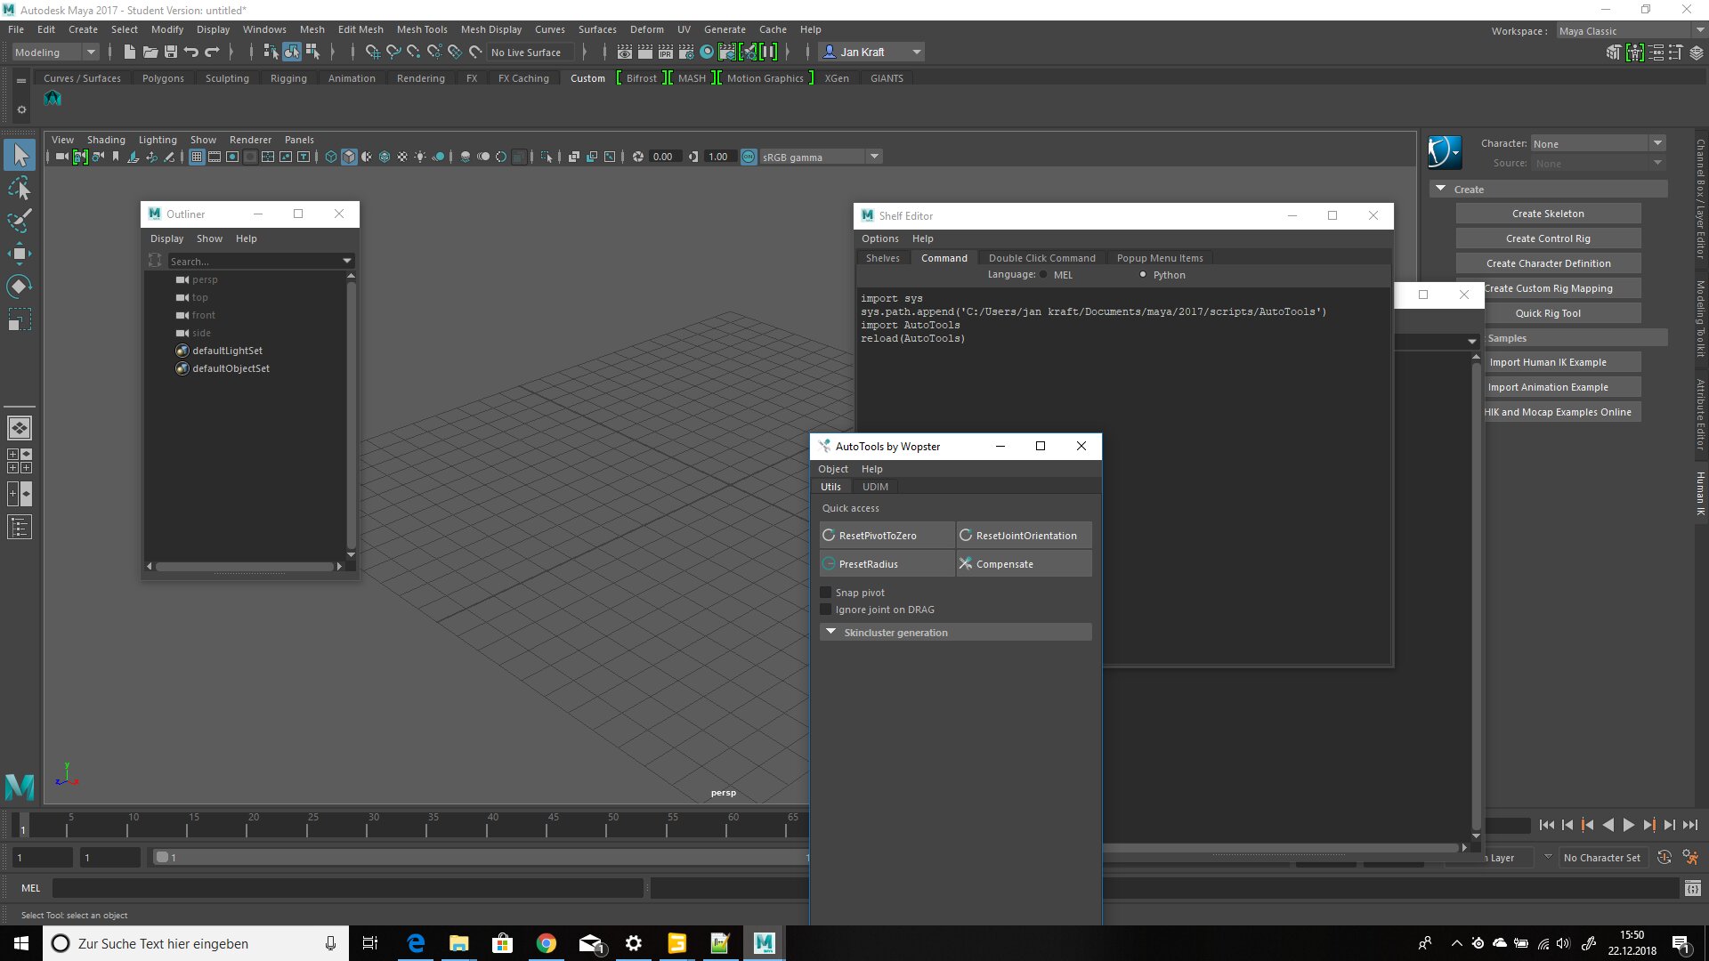
Task: Open the sRGB gamma view transform dropdown
Action: pyautogui.click(x=874, y=157)
